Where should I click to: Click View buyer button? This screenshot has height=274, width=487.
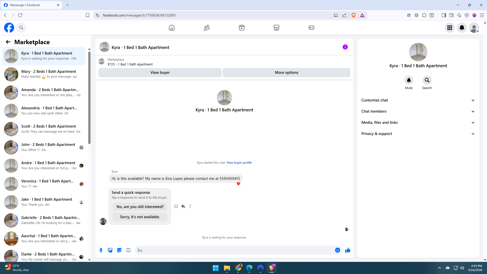coord(160,73)
